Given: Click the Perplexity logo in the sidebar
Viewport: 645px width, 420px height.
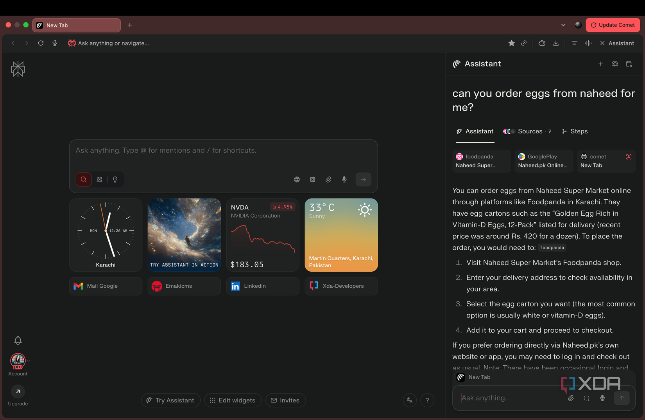Looking at the screenshot, I should [18, 69].
